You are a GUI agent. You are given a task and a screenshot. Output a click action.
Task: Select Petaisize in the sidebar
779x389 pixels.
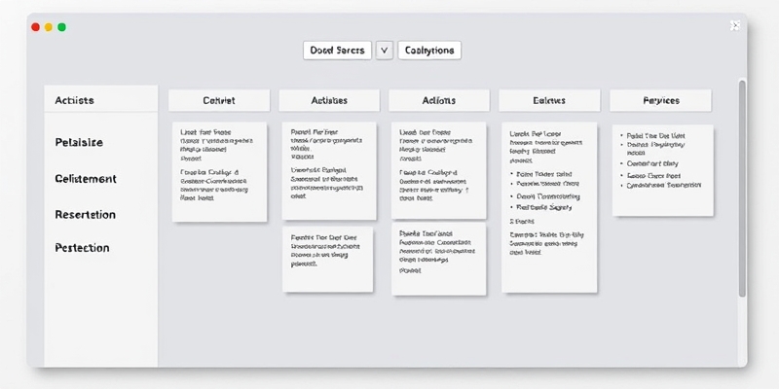click(79, 142)
